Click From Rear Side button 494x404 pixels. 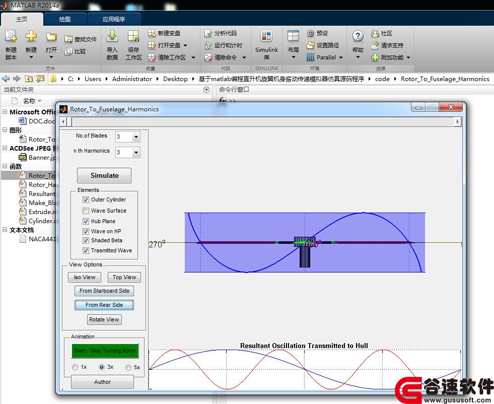104,305
